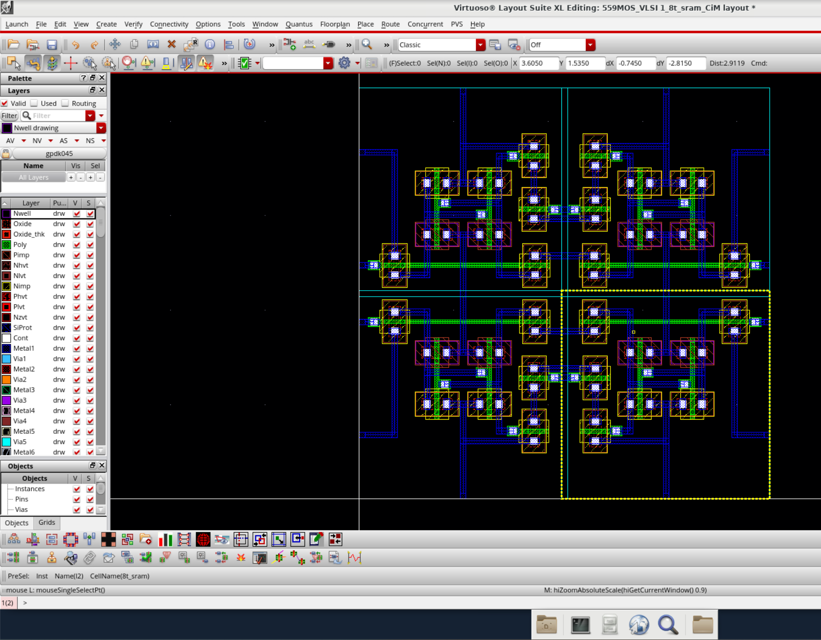Viewport: 821px width, 640px height.
Task: Click the Undo arrow icon
Action: coord(76,45)
